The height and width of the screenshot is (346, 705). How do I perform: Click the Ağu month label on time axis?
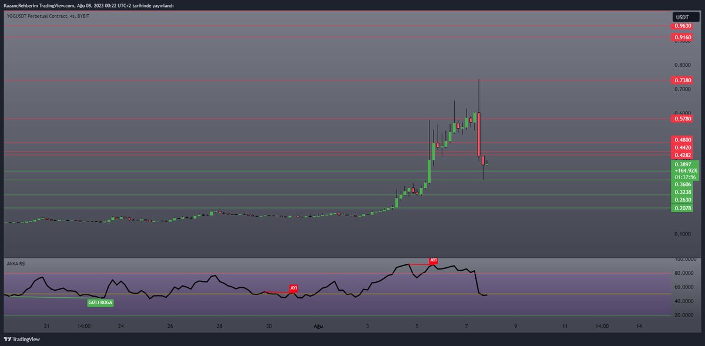click(x=318, y=326)
